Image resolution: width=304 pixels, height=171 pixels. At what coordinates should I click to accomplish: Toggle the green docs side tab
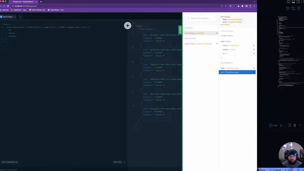point(180,29)
